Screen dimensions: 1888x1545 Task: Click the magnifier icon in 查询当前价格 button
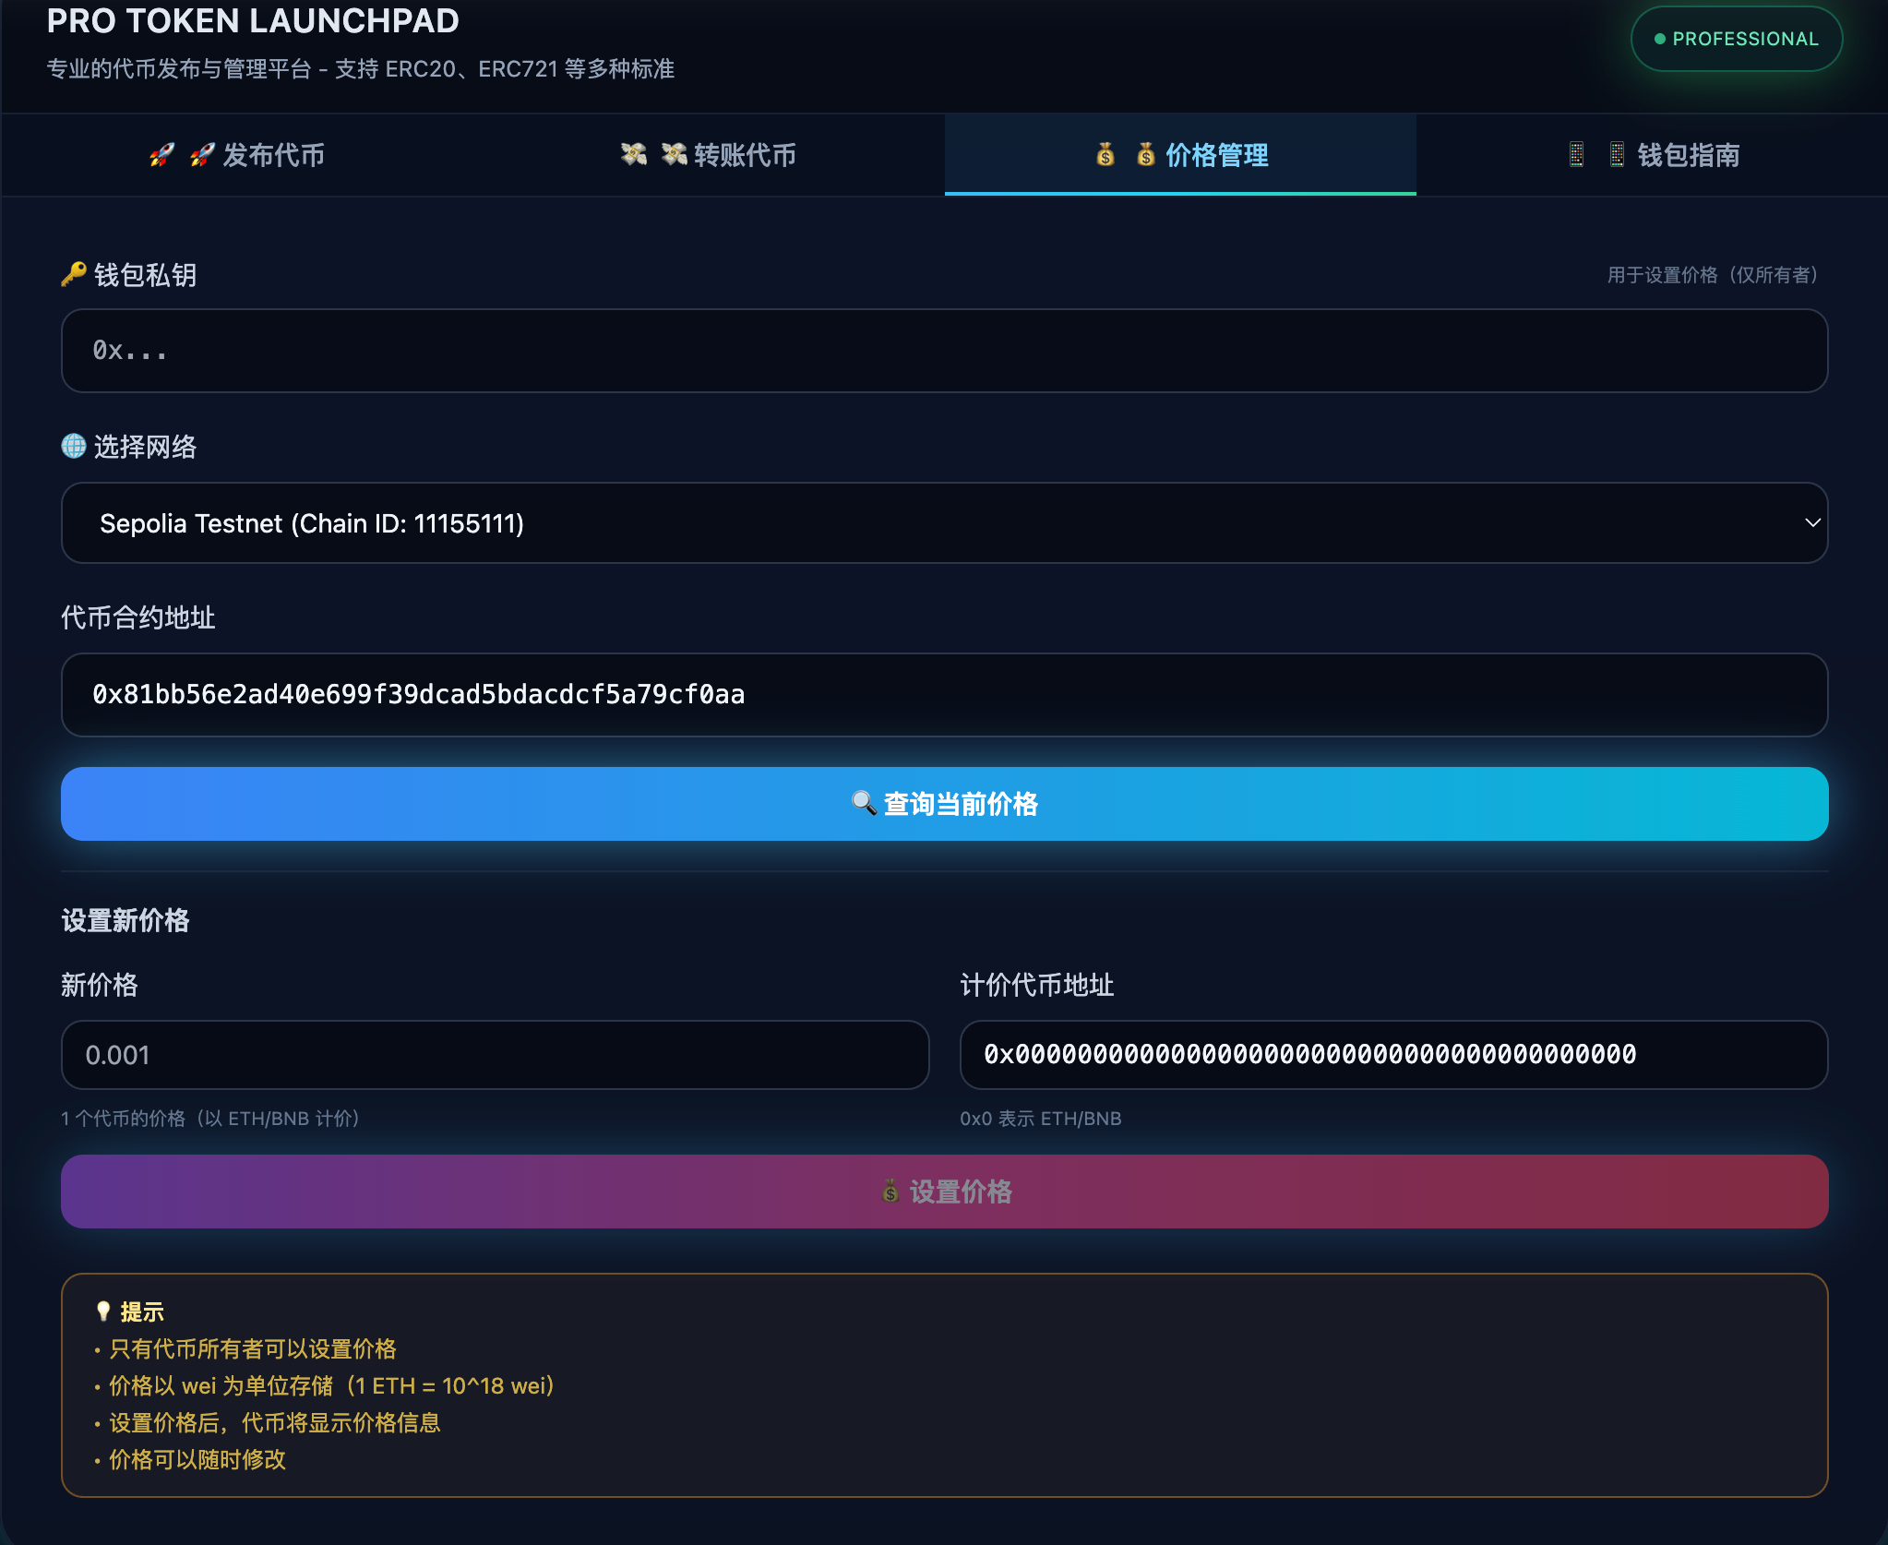[x=864, y=803]
